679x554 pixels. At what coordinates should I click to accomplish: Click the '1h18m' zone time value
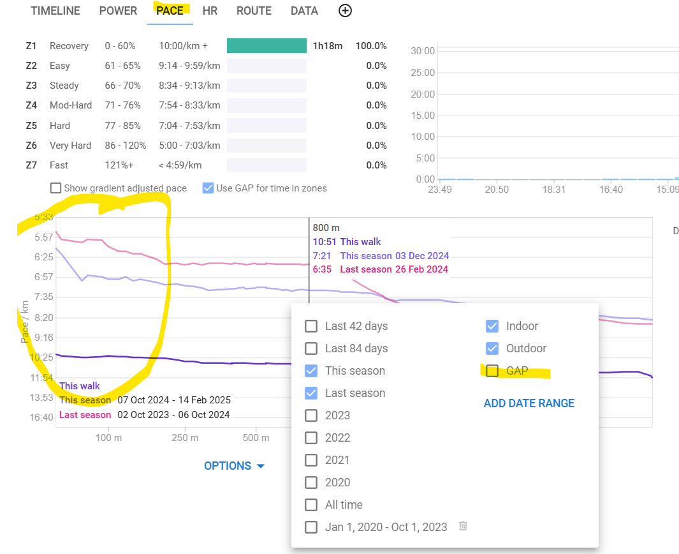[328, 46]
